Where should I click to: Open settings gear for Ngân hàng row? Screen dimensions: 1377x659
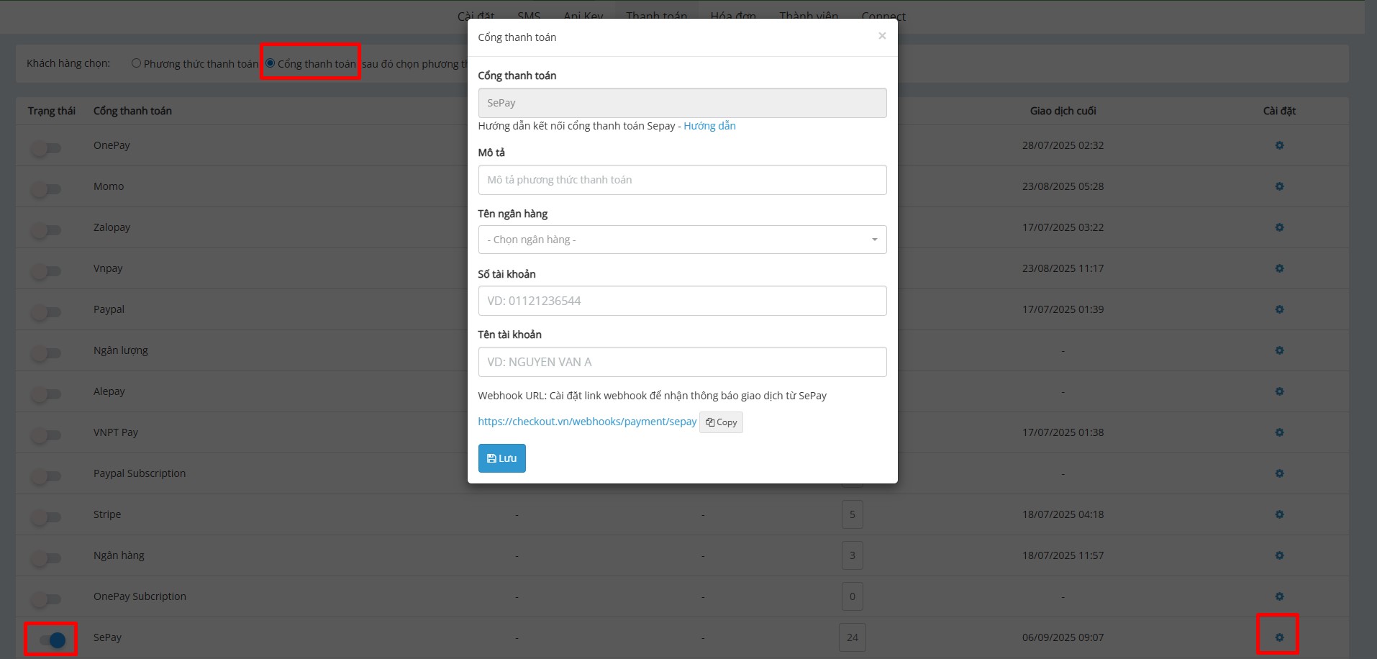click(1279, 555)
